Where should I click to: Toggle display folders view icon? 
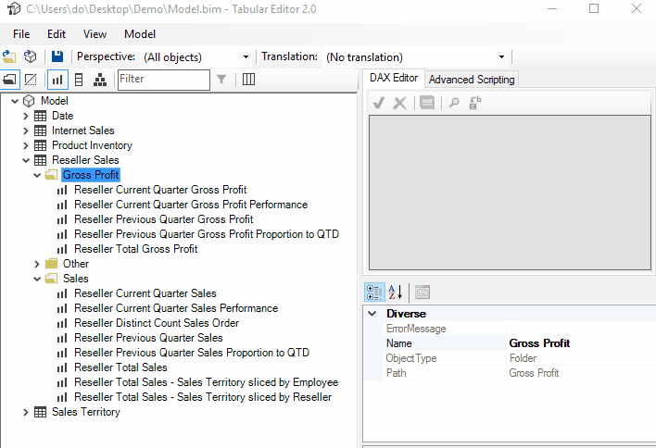(x=9, y=80)
